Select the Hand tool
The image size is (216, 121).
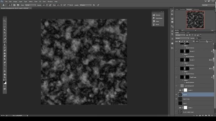click(x=5, y=74)
